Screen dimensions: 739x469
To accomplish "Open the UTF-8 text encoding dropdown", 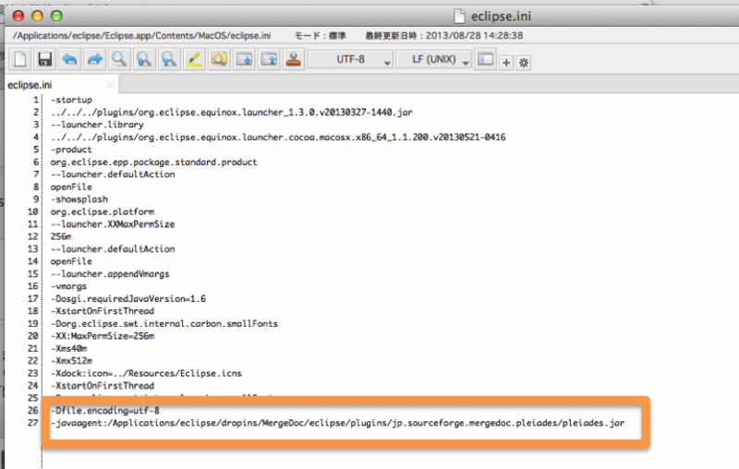I will click(350, 60).
